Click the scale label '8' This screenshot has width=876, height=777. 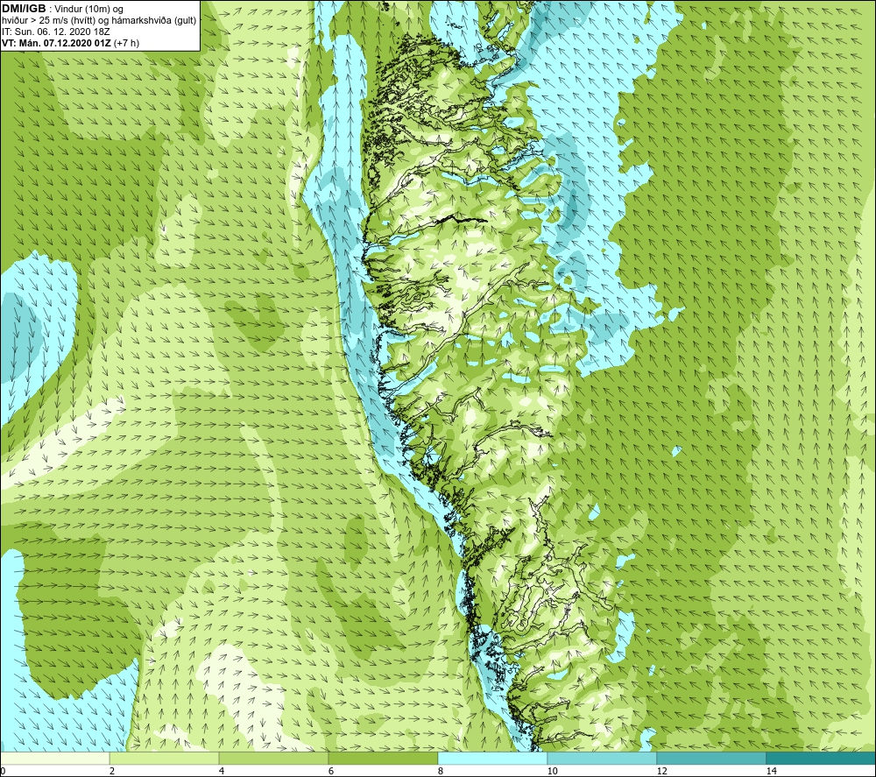pos(441,771)
